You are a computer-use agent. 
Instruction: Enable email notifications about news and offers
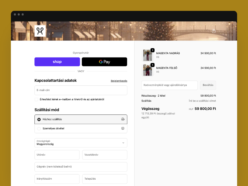(x=36, y=99)
